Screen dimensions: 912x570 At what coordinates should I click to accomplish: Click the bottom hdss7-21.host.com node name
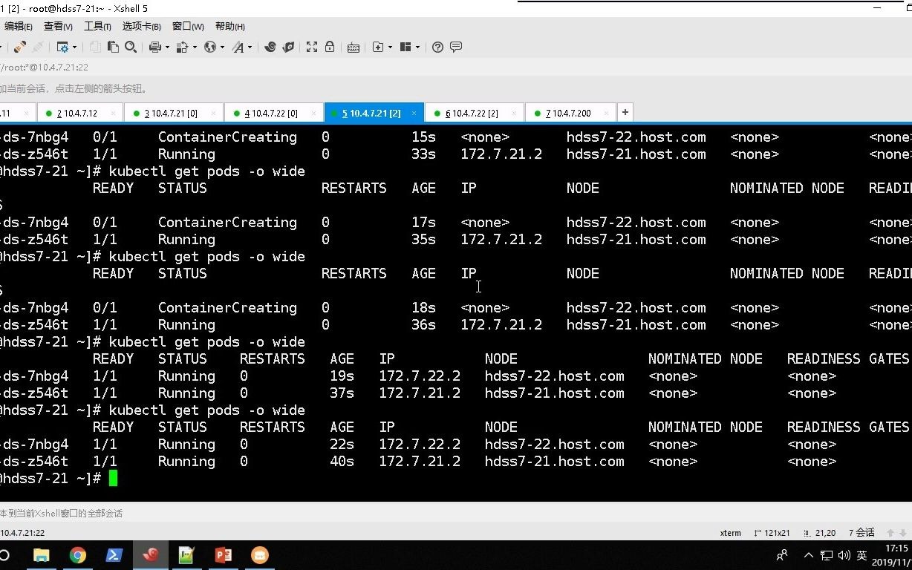[x=555, y=462]
